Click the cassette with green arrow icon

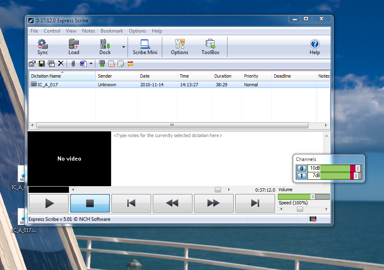(x=102, y=64)
